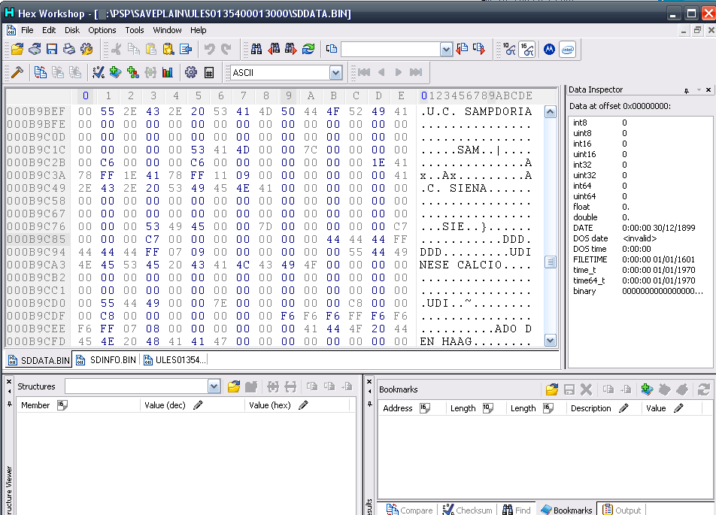Click the Add Structure colored blocks icon
Image resolution: width=716 pixels, height=515 pixels.
133,72
